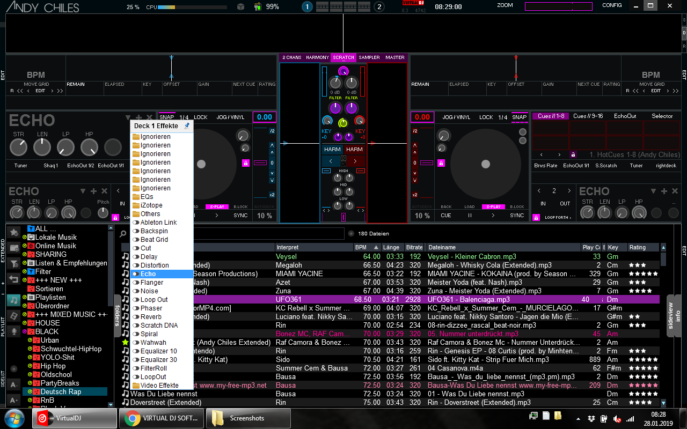Click the favorites star sidebar icon
The width and height of the screenshot is (687, 429).
tap(14, 232)
